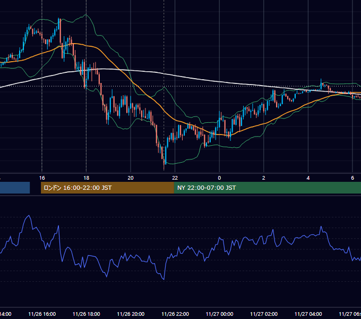Click the hour label 16 on the time axis
The width and height of the screenshot is (361, 319).
pos(42,178)
